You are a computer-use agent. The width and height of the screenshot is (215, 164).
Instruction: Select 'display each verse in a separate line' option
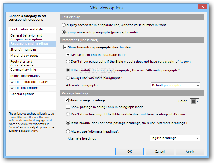pyautogui.click(x=64, y=25)
